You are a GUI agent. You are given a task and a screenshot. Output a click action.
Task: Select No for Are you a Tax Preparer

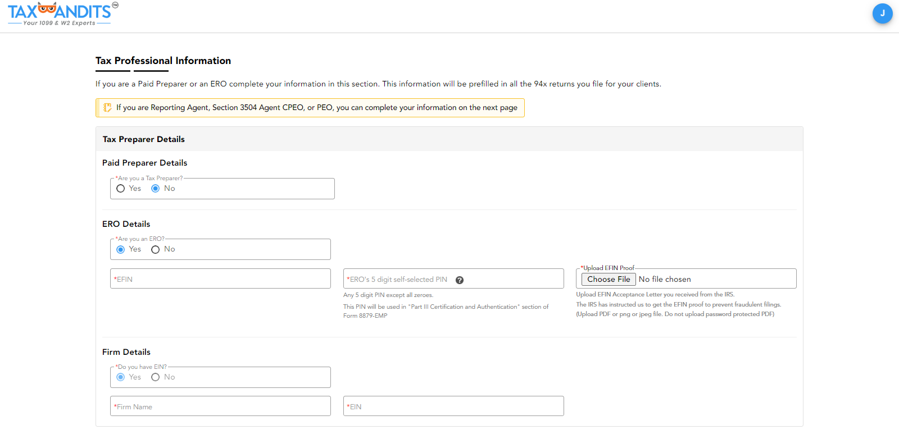(156, 189)
